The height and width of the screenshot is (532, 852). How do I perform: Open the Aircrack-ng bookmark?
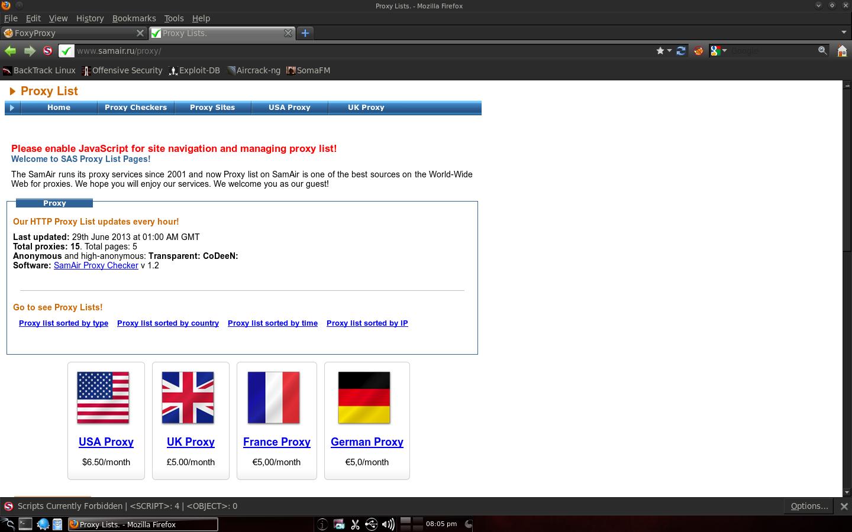pyautogui.click(x=253, y=70)
